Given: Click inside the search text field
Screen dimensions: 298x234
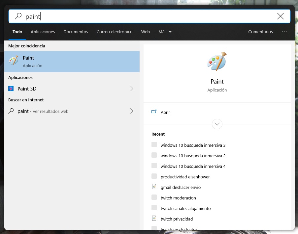Looking at the screenshot, I should (149, 16).
